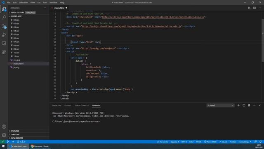Split the terminal pane
The height and width of the screenshot is (149, 264).
coord(244,105)
